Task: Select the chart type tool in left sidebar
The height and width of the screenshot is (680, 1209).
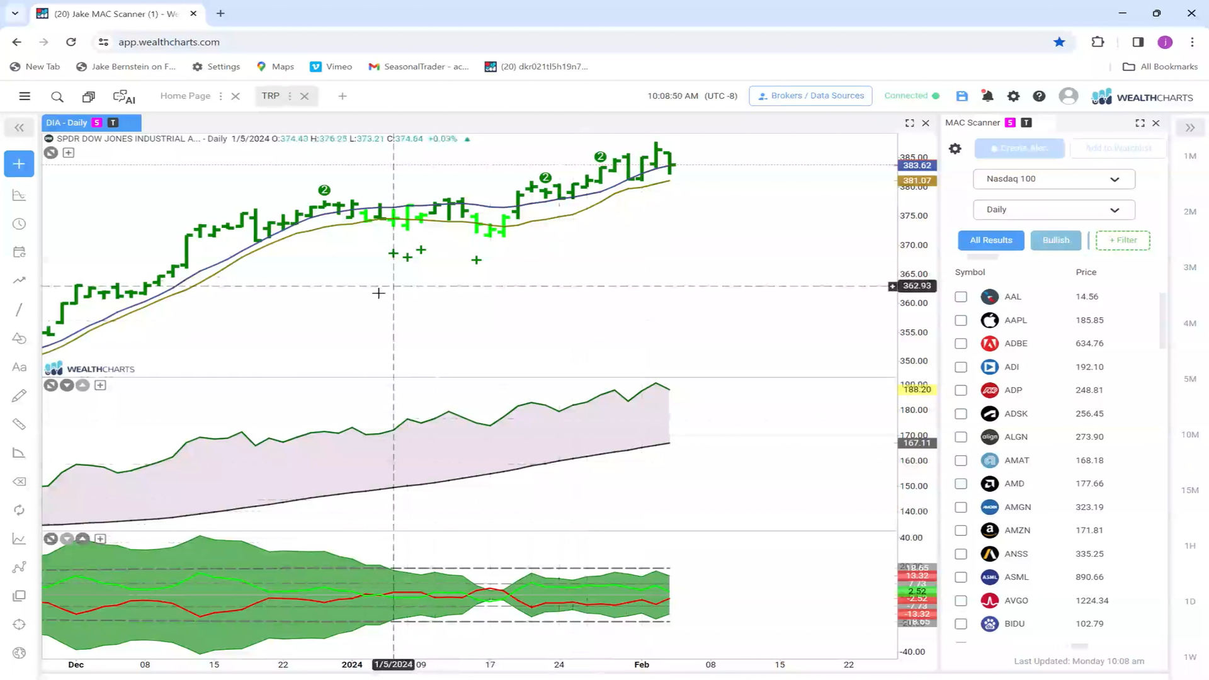Action: pos(19,195)
